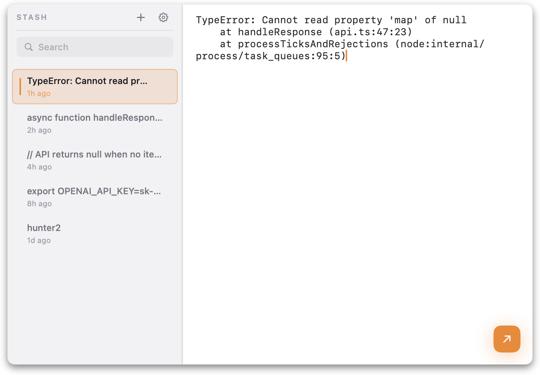Click the 'process/task_queues:95:5)' line in the editor
Viewport: 540px width, 375px height.
click(270, 56)
